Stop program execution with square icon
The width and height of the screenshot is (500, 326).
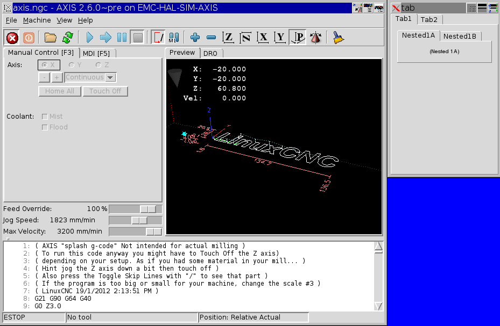(138, 38)
